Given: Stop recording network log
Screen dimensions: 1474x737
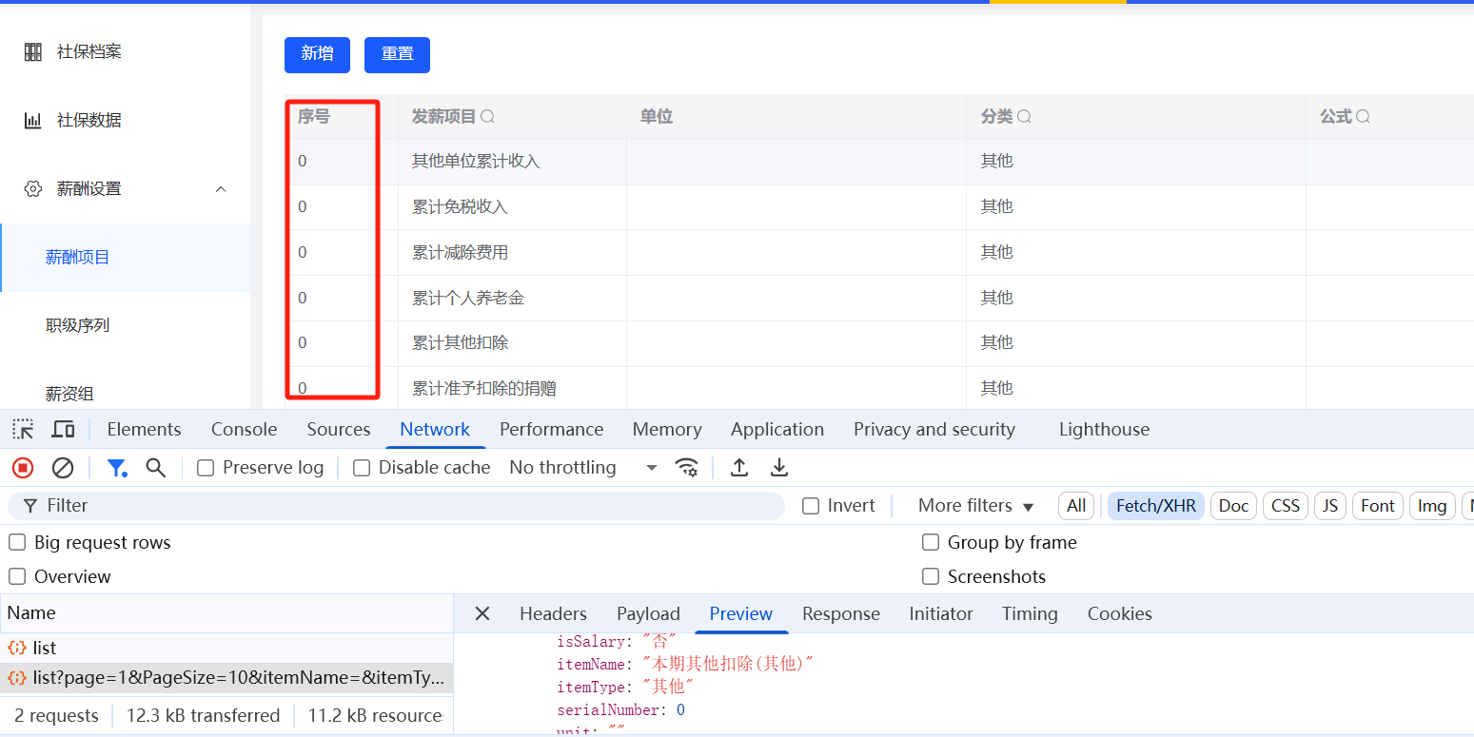Looking at the screenshot, I should coord(23,467).
